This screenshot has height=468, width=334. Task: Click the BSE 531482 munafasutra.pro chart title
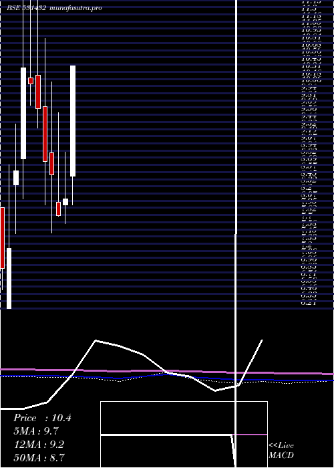(54, 8)
